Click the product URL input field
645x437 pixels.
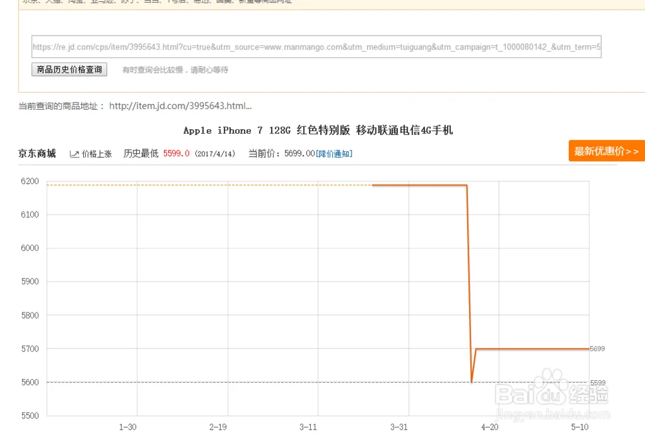(x=316, y=47)
